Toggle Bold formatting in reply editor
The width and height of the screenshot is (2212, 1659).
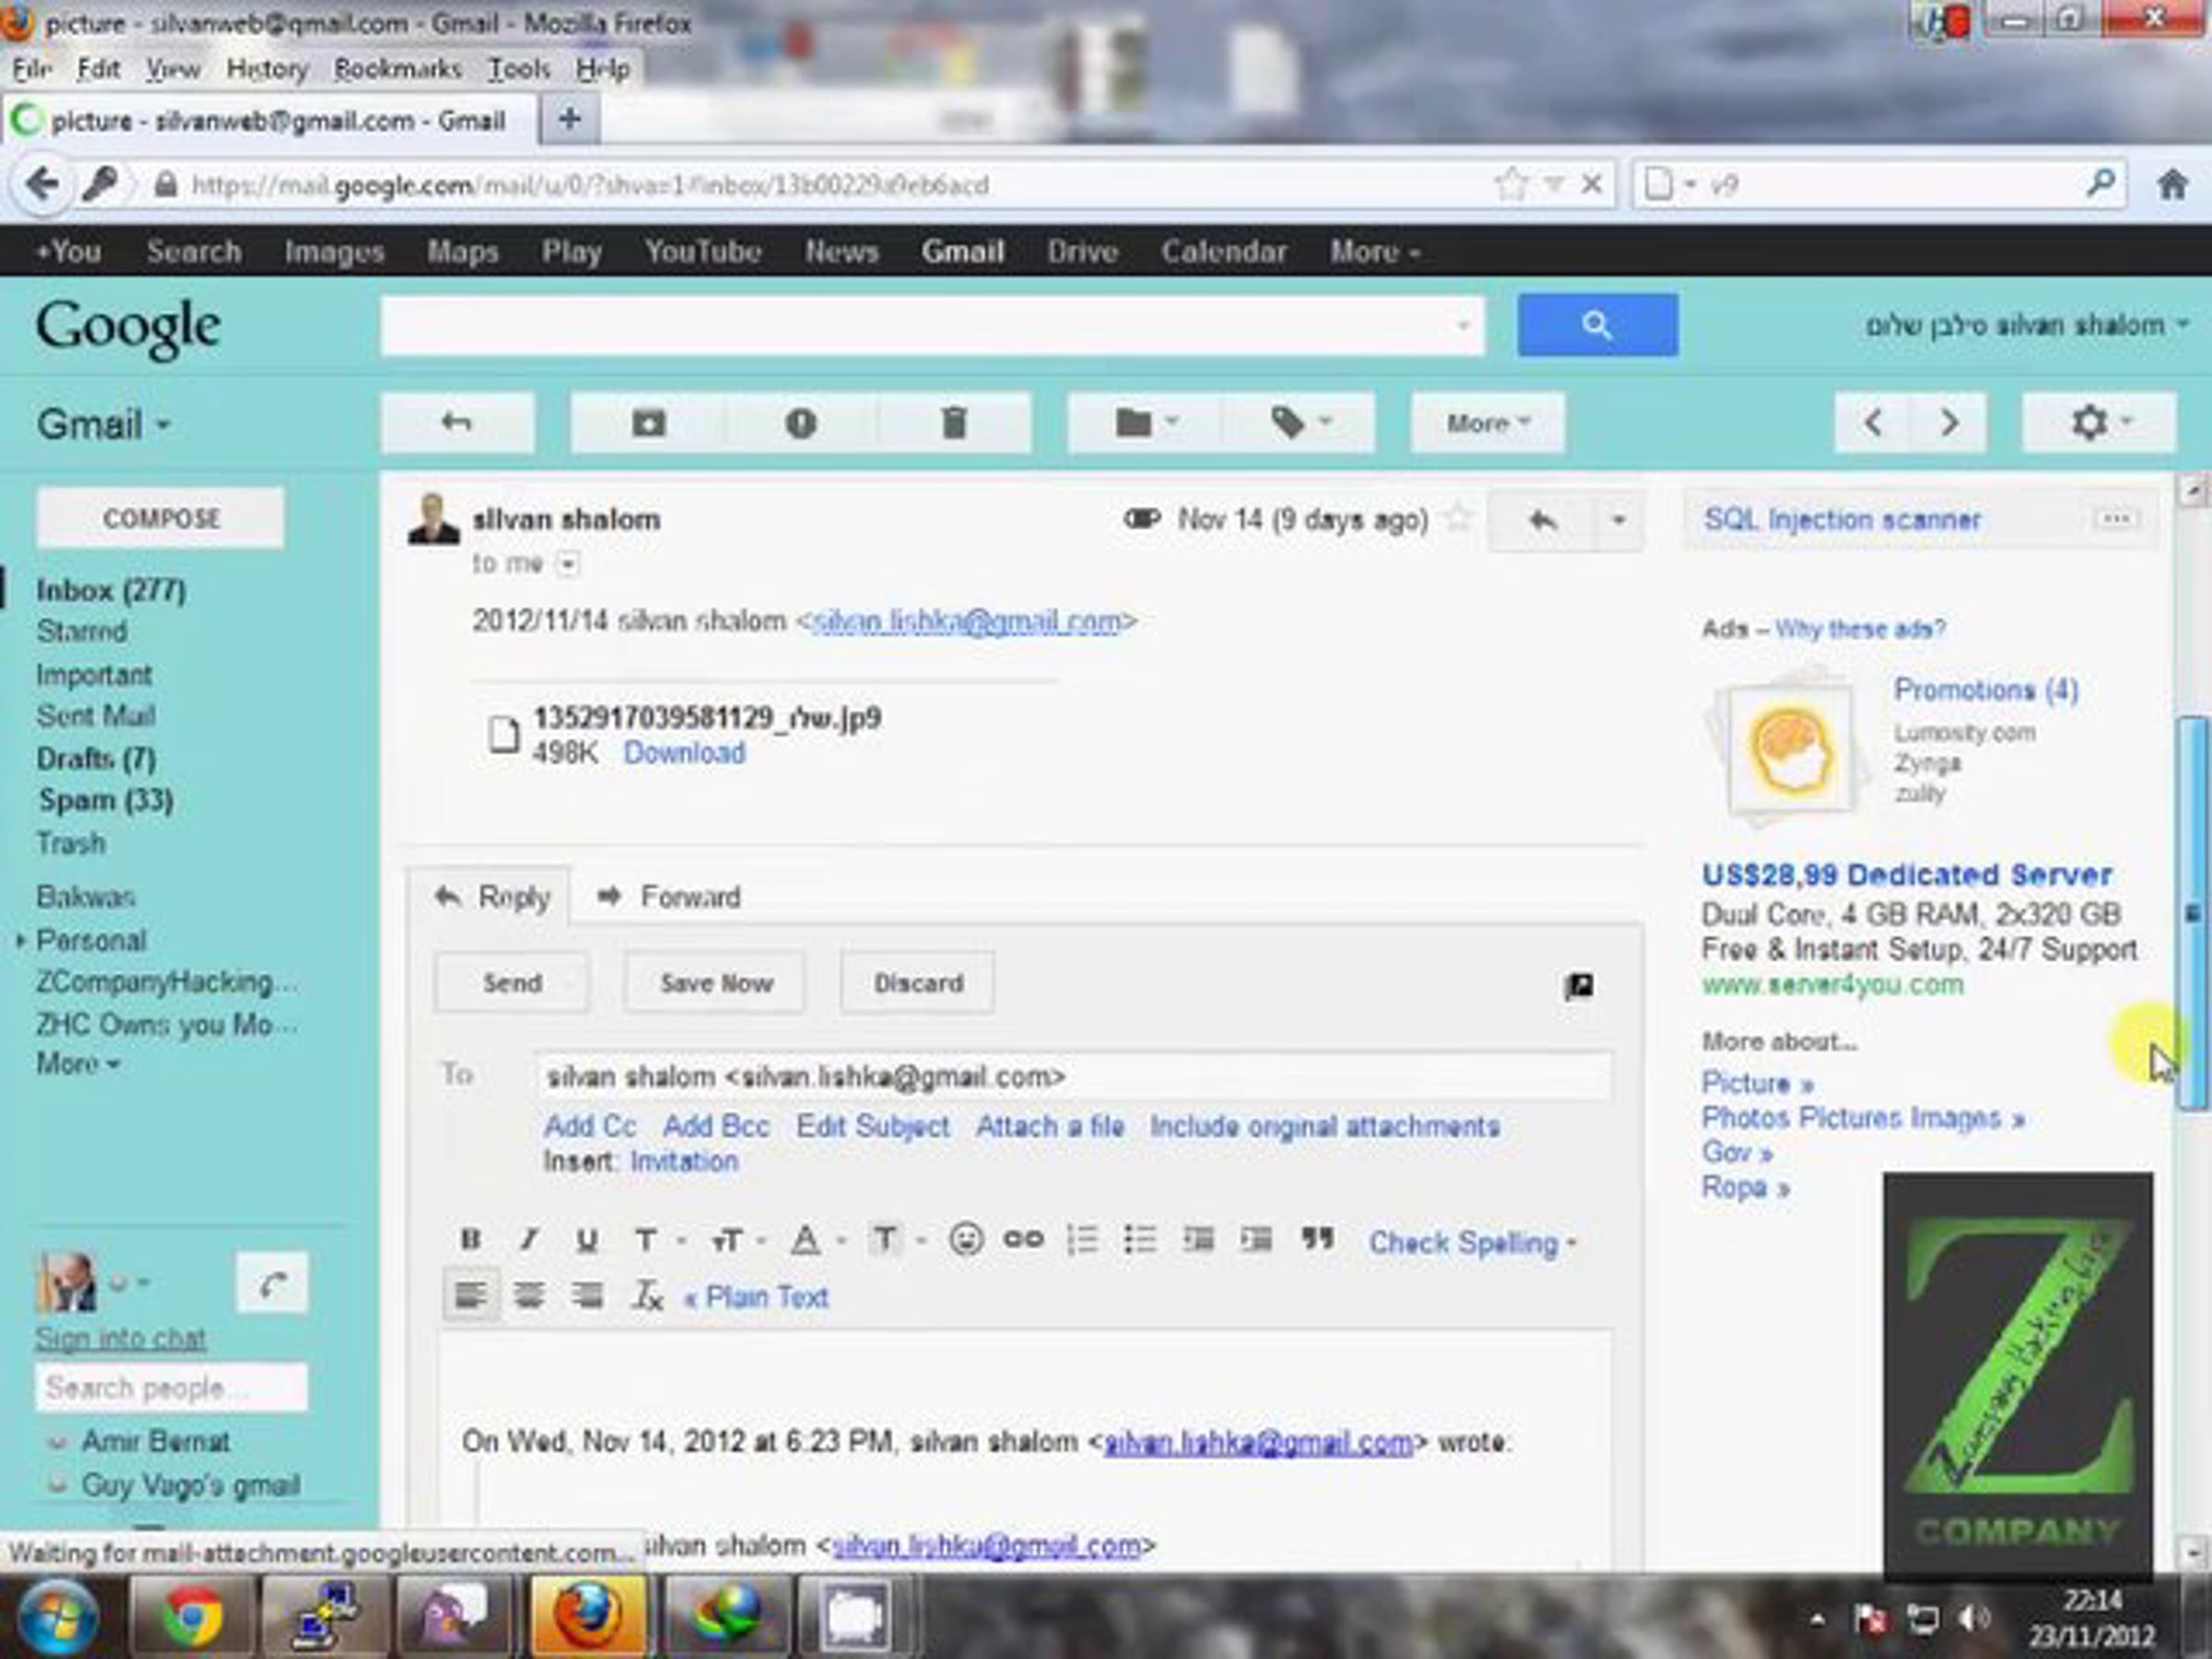(x=470, y=1240)
